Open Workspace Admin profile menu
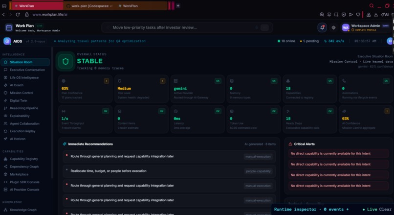The image size is (394, 215). coord(365,28)
